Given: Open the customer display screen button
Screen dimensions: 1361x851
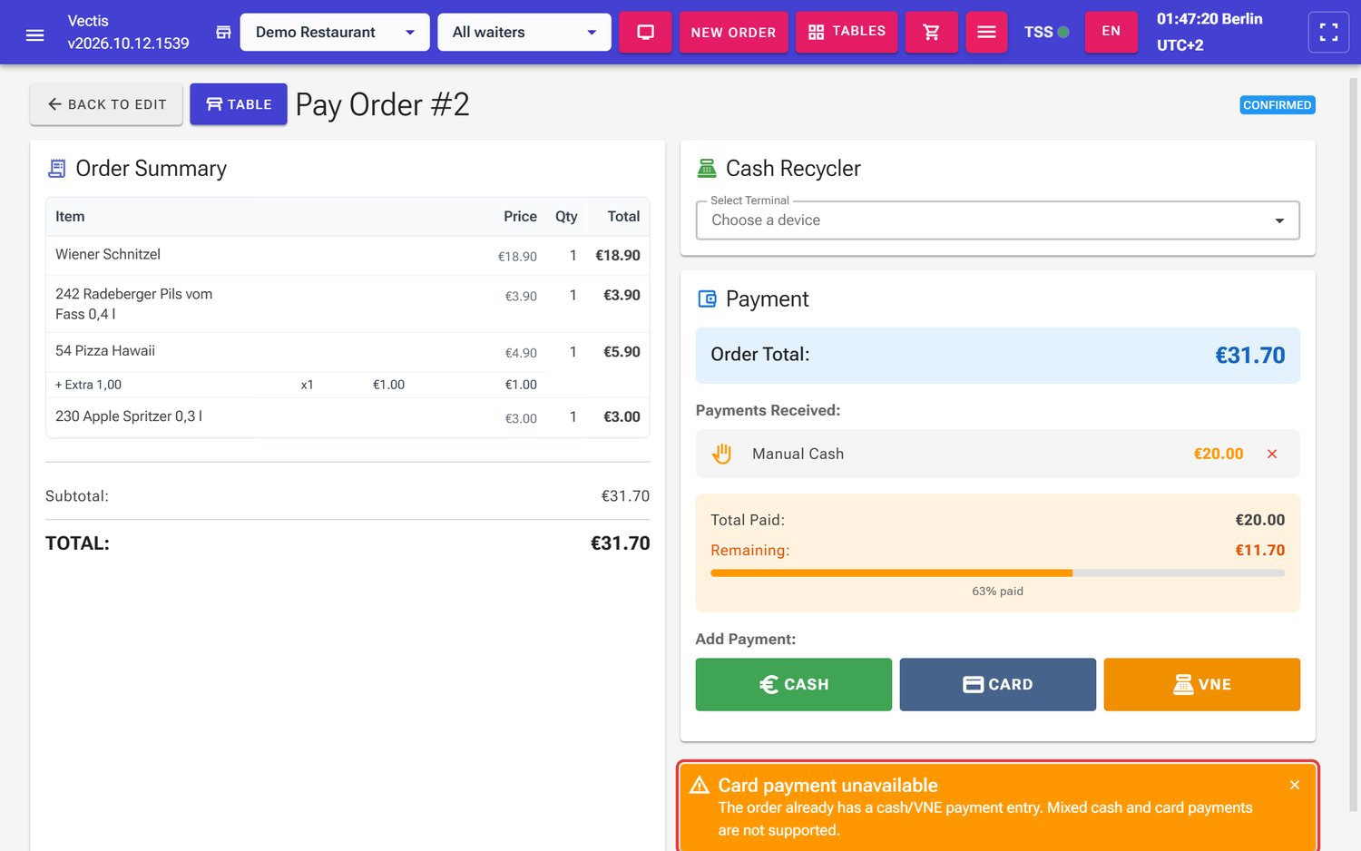Looking at the screenshot, I should point(645,32).
